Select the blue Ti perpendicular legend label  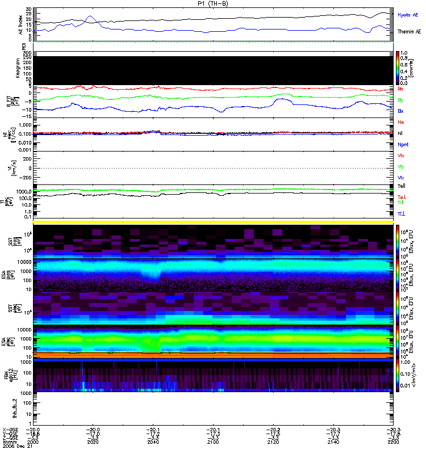point(401,214)
